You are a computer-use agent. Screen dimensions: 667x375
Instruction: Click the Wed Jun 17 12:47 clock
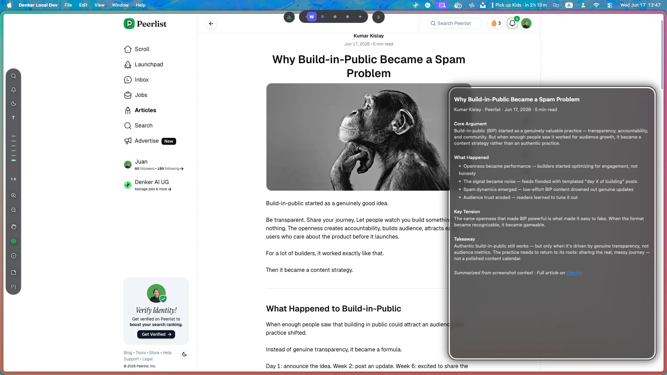pyautogui.click(x=640, y=5)
